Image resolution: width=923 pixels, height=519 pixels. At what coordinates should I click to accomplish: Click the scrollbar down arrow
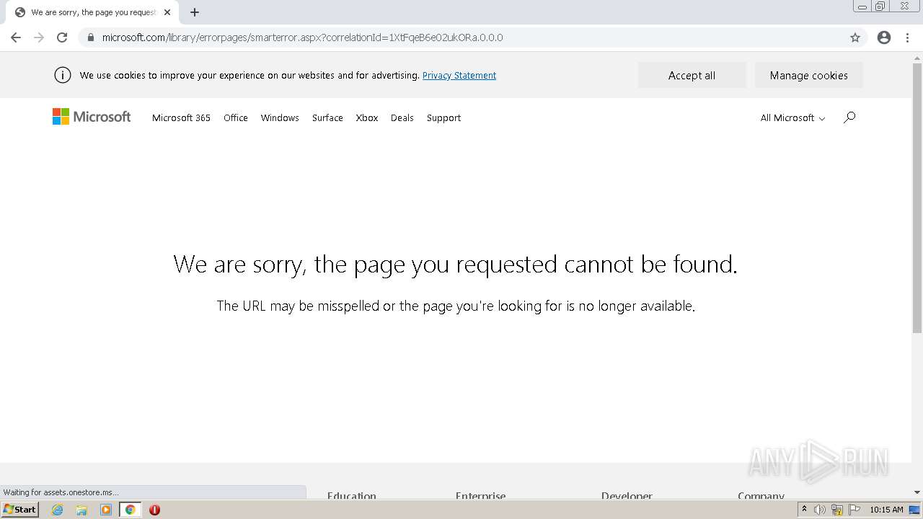[x=917, y=492]
